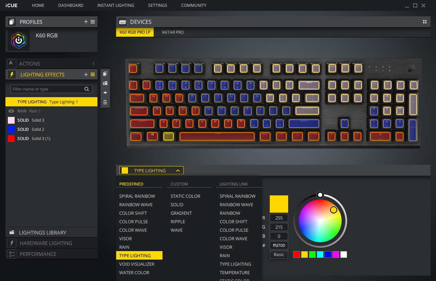Choose predefined VOID VISUALIZER effect

coord(137,264)
